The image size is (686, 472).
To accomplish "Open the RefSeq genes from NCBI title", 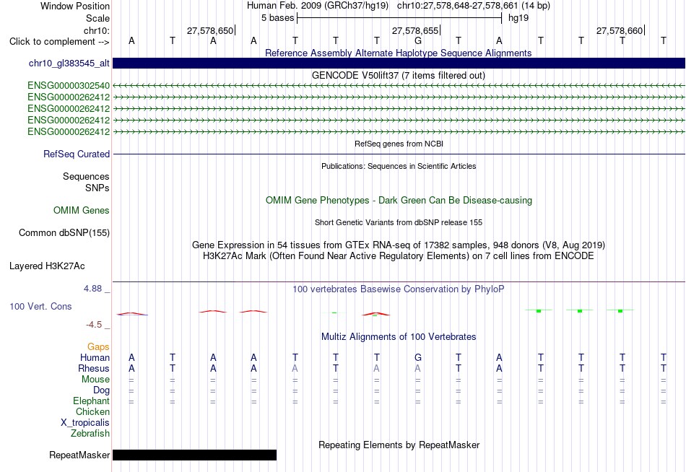I will (x=399, y=144).
